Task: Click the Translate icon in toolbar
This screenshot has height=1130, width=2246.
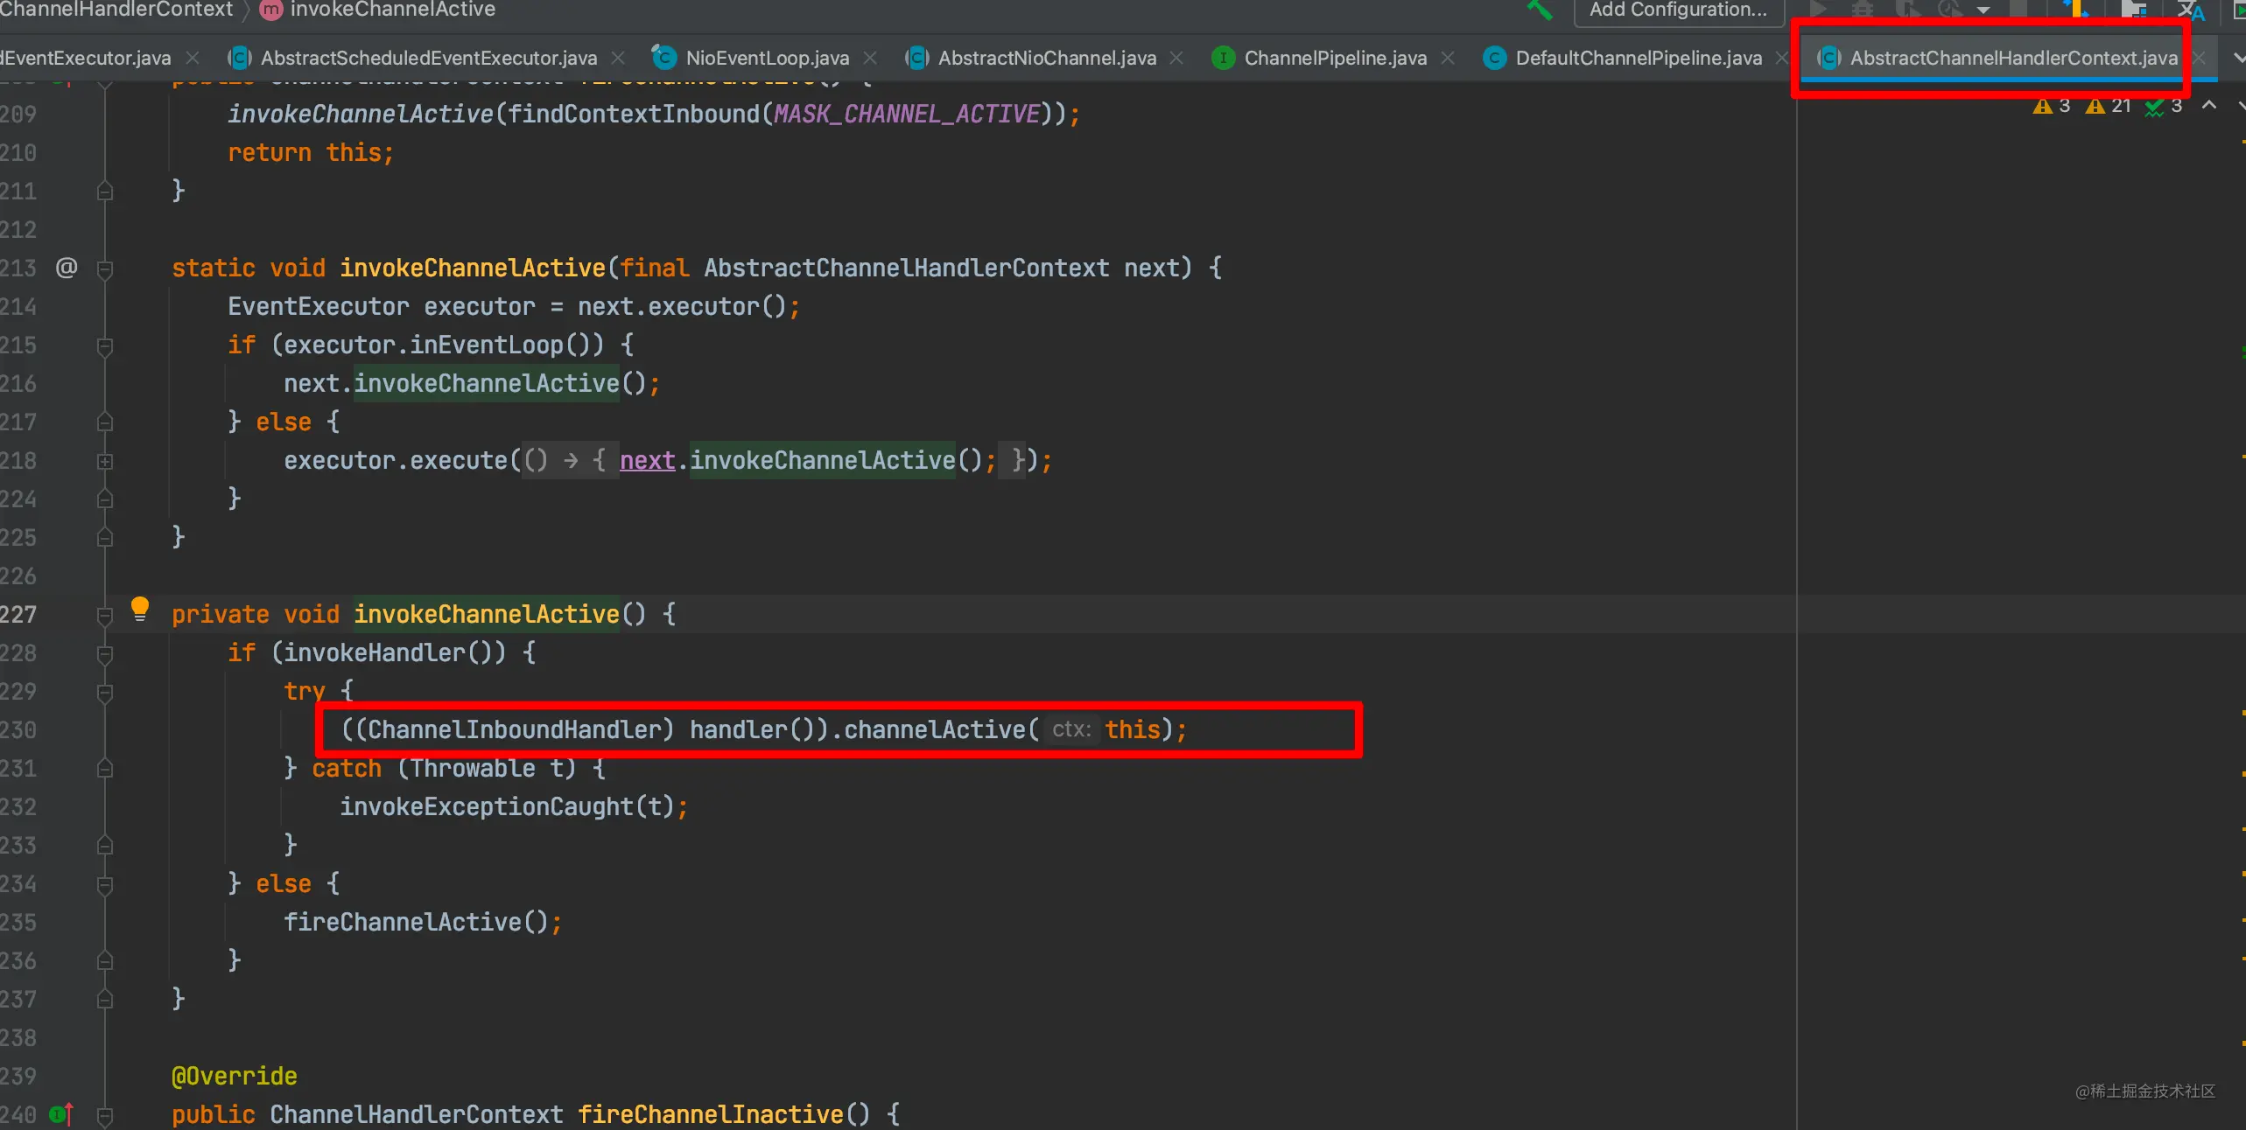Action: [x=2191, y=10]
